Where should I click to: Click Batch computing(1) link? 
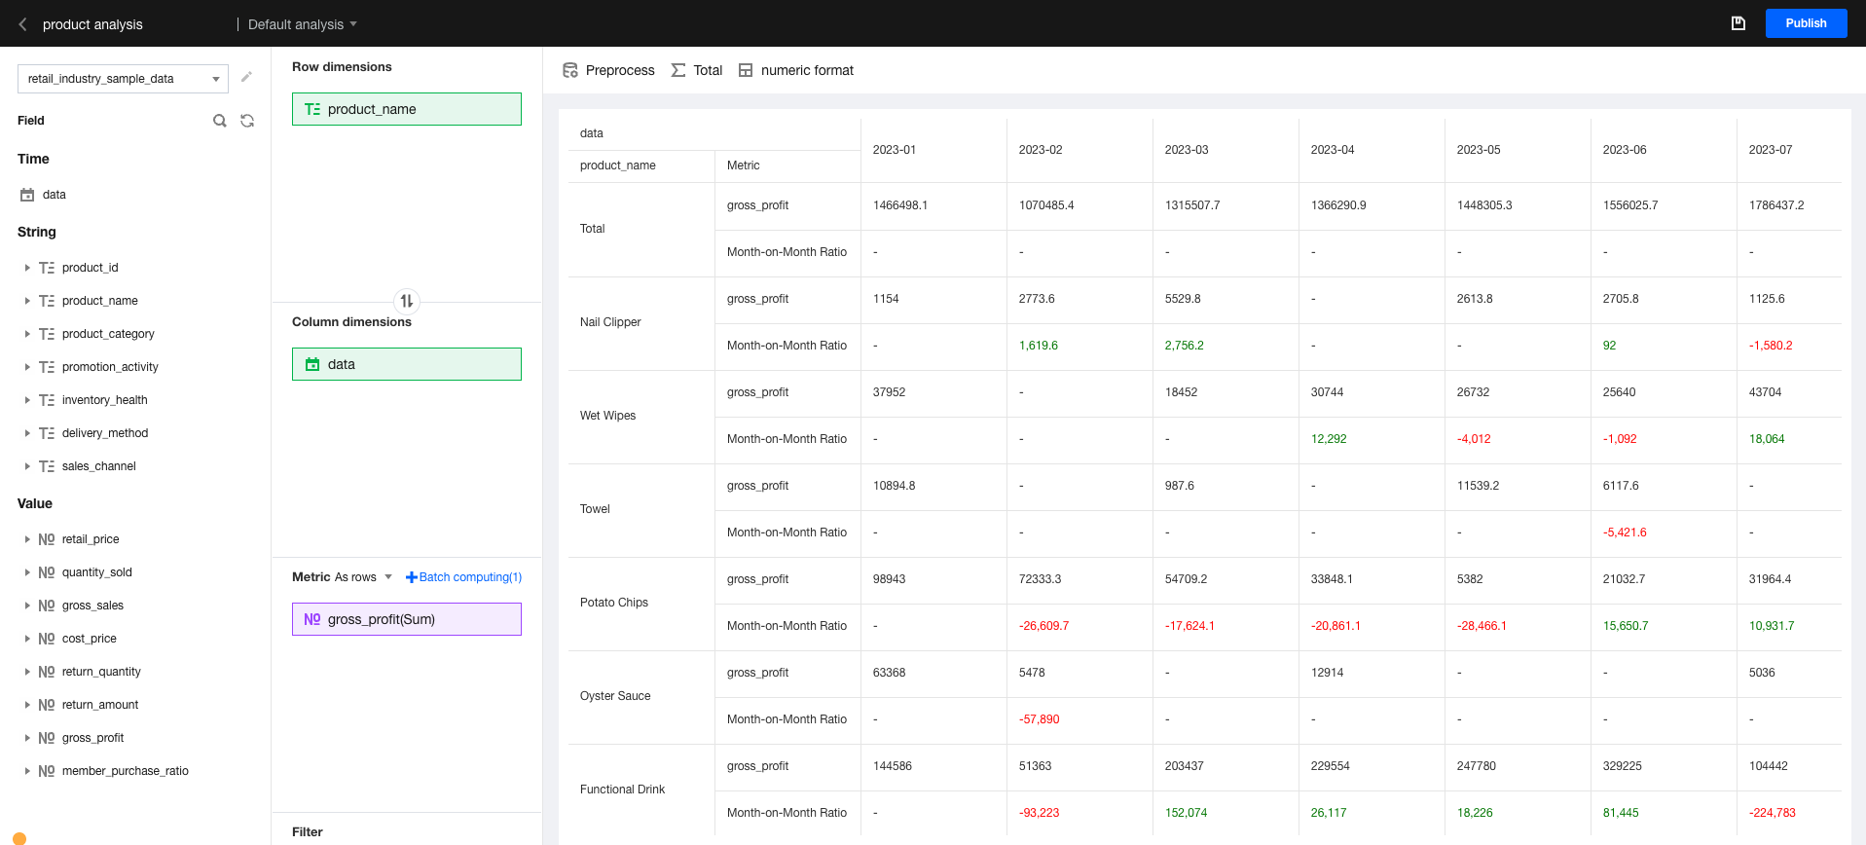(463, 577)
